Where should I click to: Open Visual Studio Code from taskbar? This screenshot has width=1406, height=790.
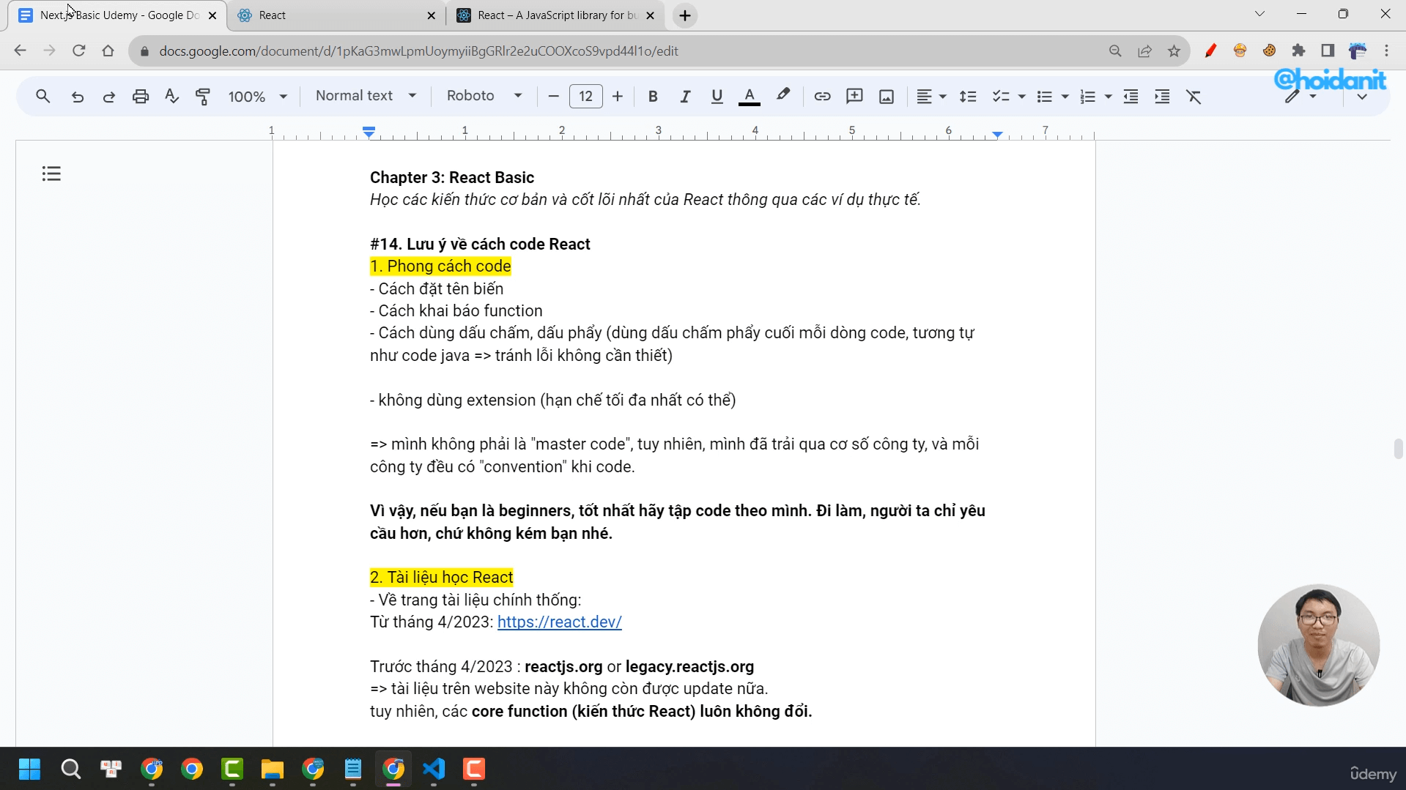point(434,769)
